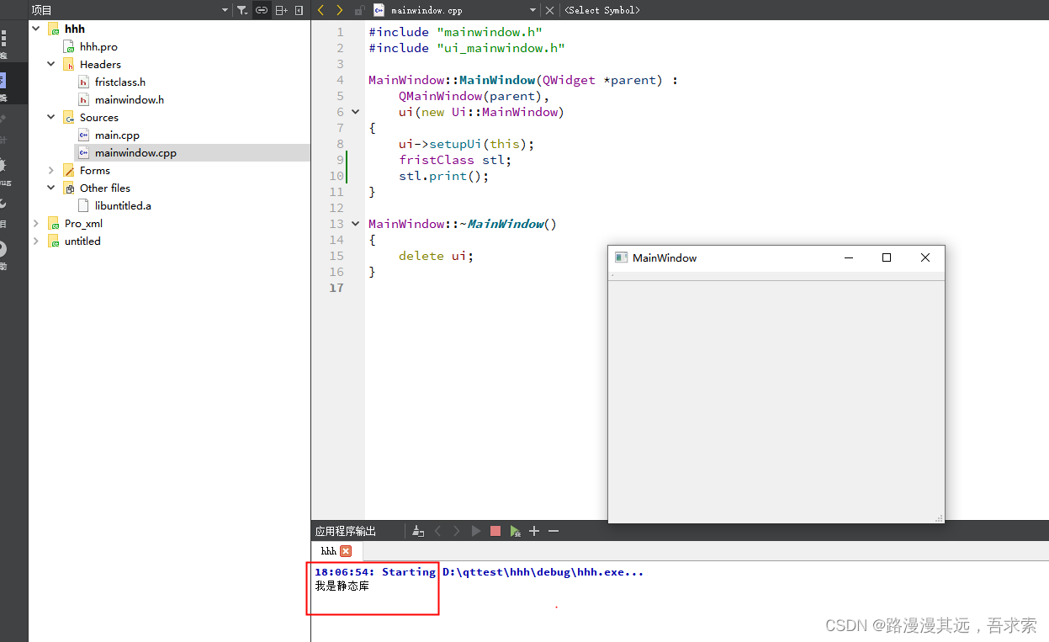Image resolution: width=1049 pixels, height=642 pixels.
Task: Fold destructor at line 13 arrow
Action: (355, 224)
